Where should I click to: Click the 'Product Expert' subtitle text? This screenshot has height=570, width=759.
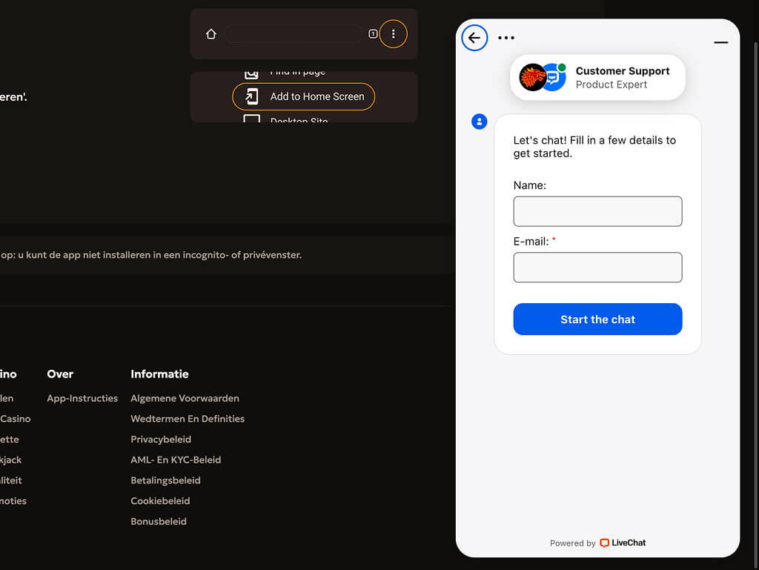[611, 84]
